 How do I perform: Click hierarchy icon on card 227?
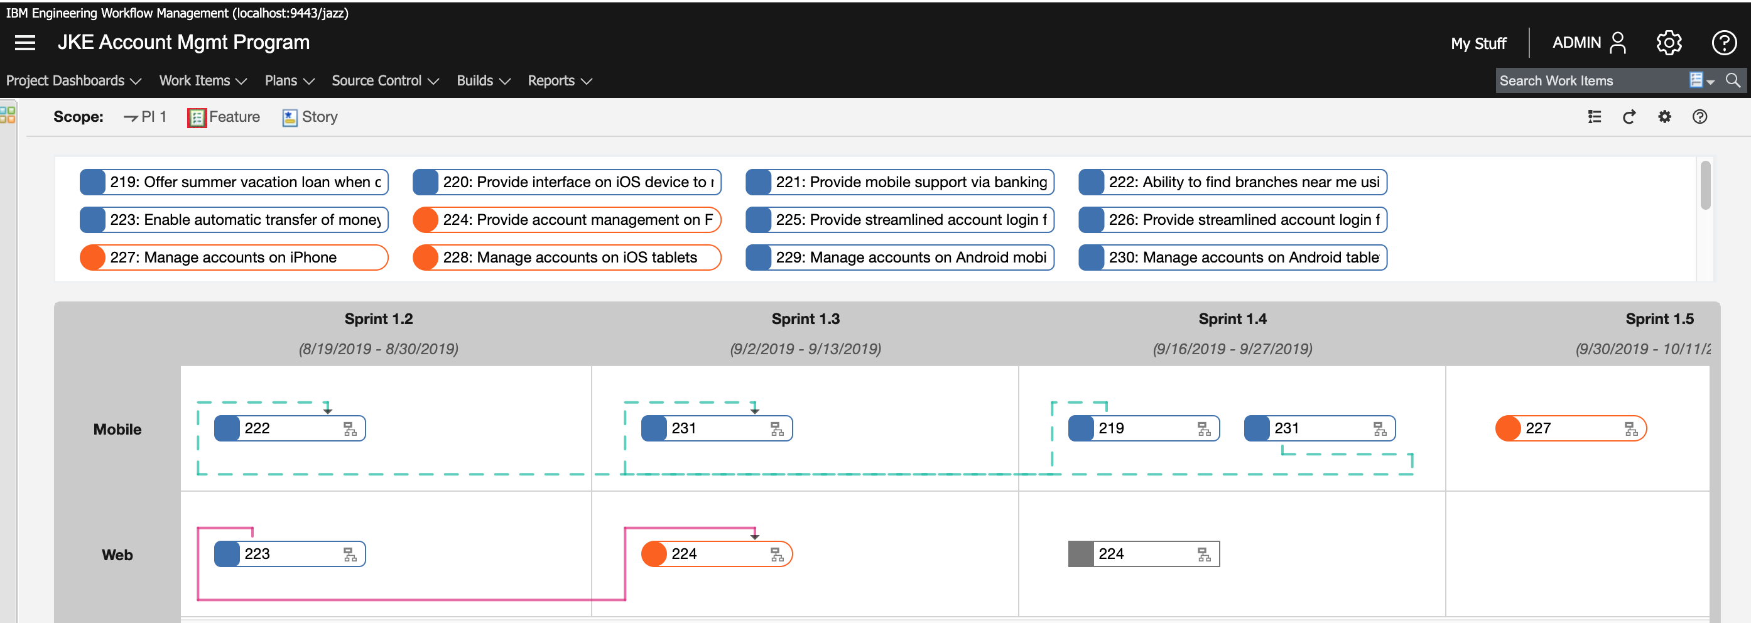(1630, 429)
